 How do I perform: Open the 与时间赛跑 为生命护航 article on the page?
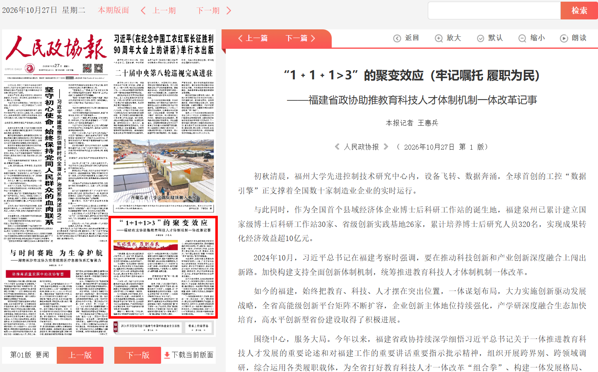pos(56,256)
